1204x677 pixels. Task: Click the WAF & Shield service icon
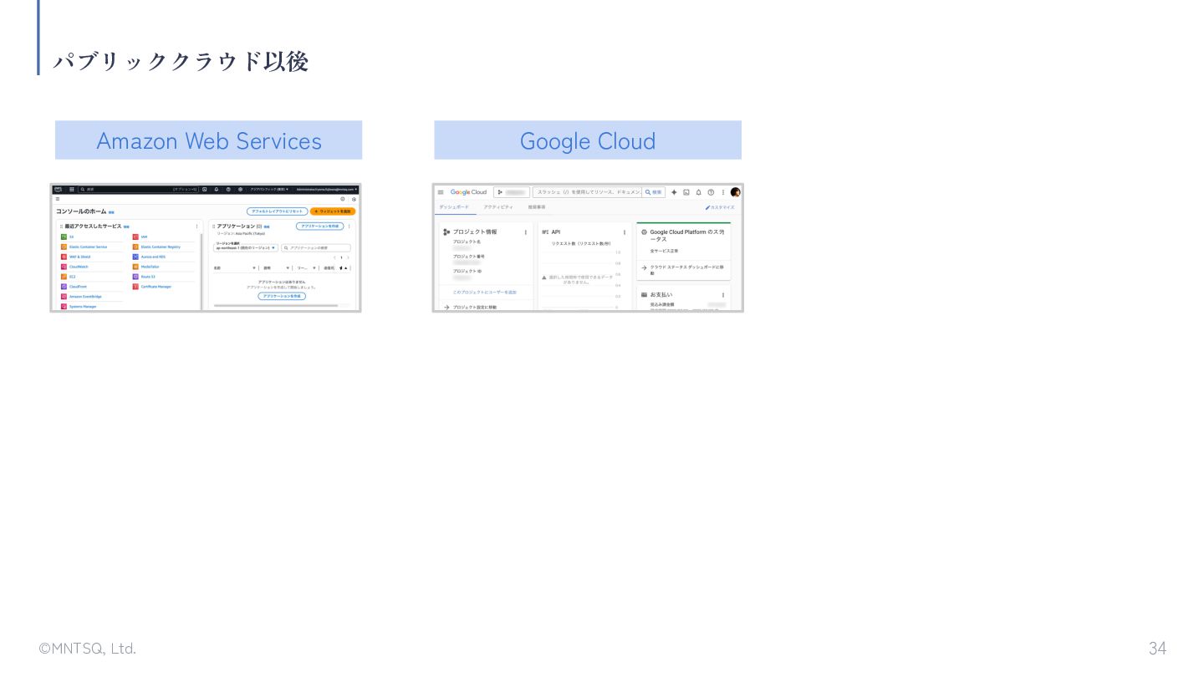click(x=64, y=257)
